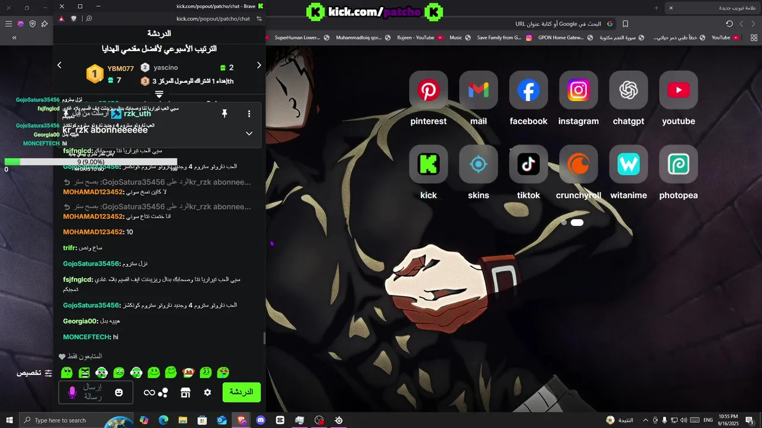Click the 9 (9.00%) goal progress bar
This screenshot has height=428, width=762.
(90, 162)
